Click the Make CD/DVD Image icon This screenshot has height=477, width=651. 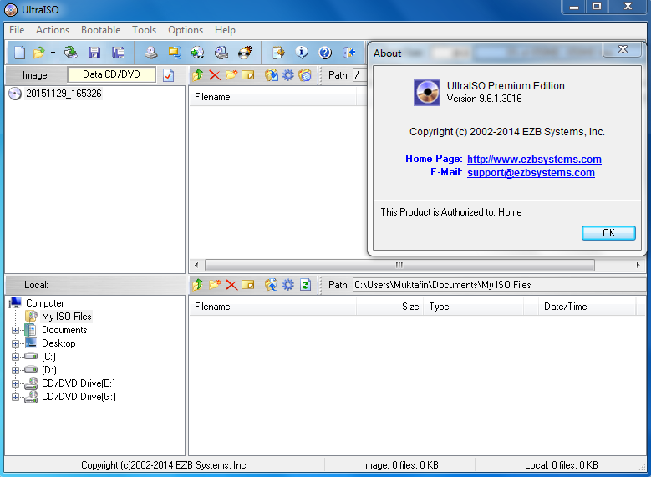(x=151, y=53)
